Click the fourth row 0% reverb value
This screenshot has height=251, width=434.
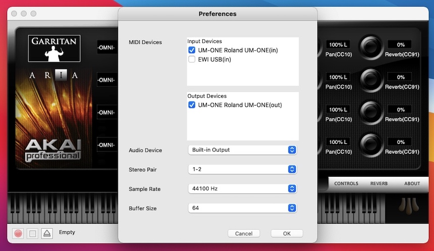pyautogui.click(x=401, y=142)
